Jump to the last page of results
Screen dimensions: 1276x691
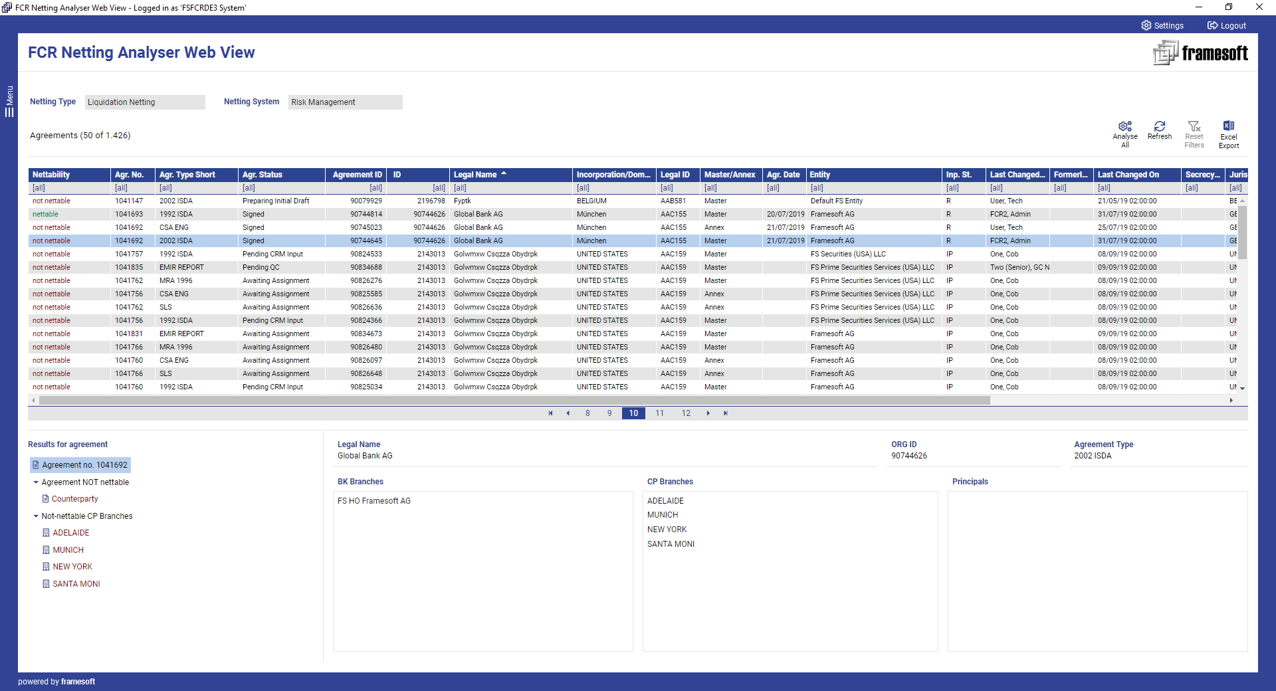click(x=726, y=413)
